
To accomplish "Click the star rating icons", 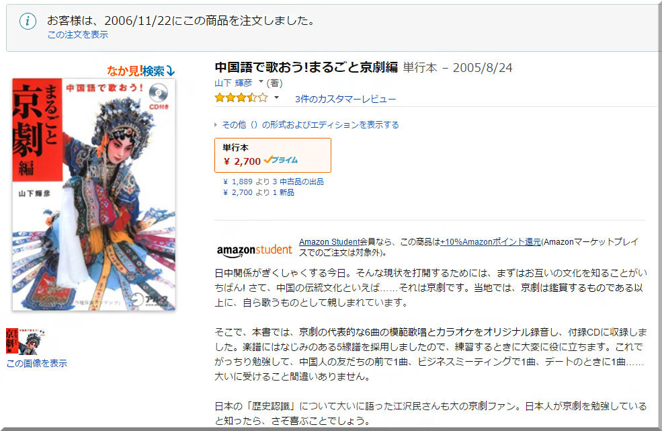I will point(241,98).
